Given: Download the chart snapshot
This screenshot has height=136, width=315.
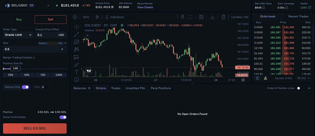Looking at the screenshot, I should coord(212,17).
